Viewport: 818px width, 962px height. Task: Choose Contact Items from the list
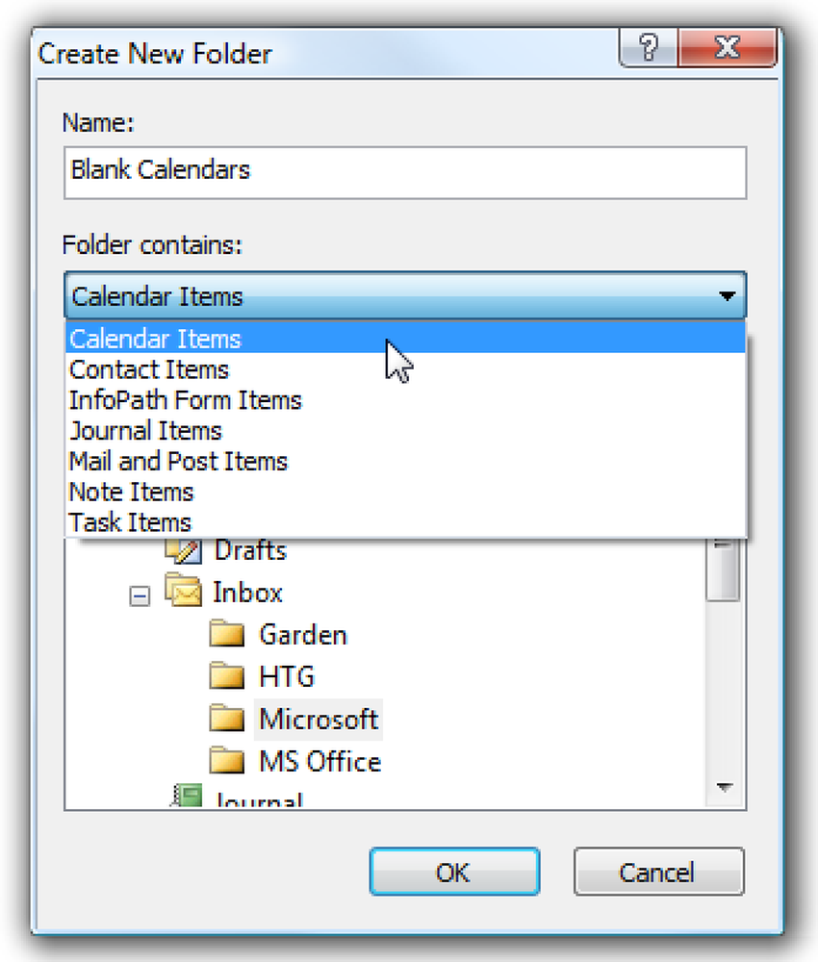pos(405,369)
